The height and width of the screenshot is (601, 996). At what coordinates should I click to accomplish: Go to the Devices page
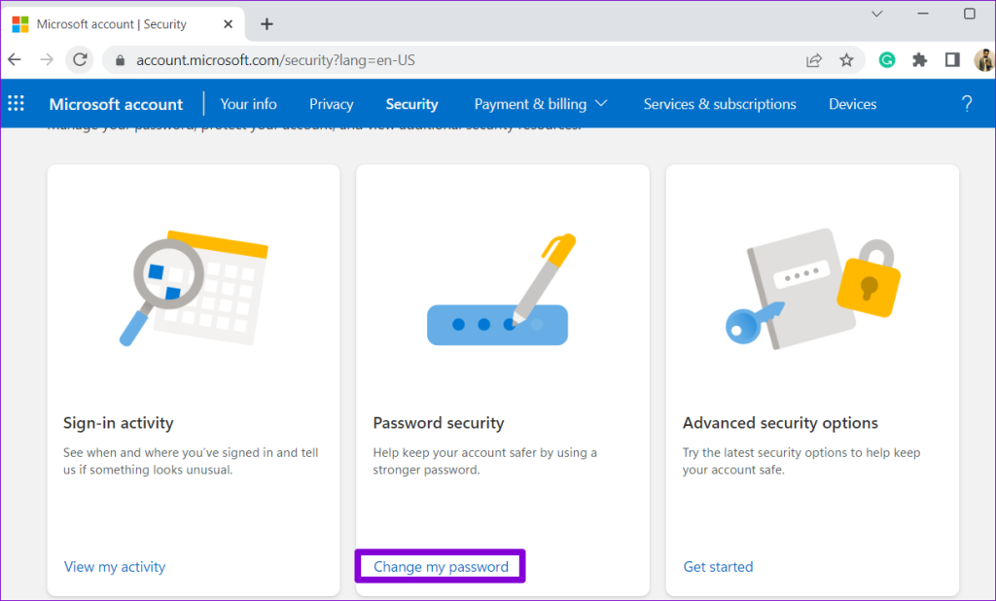point(852,103)
